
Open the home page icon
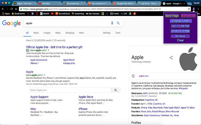click(16, 9)
